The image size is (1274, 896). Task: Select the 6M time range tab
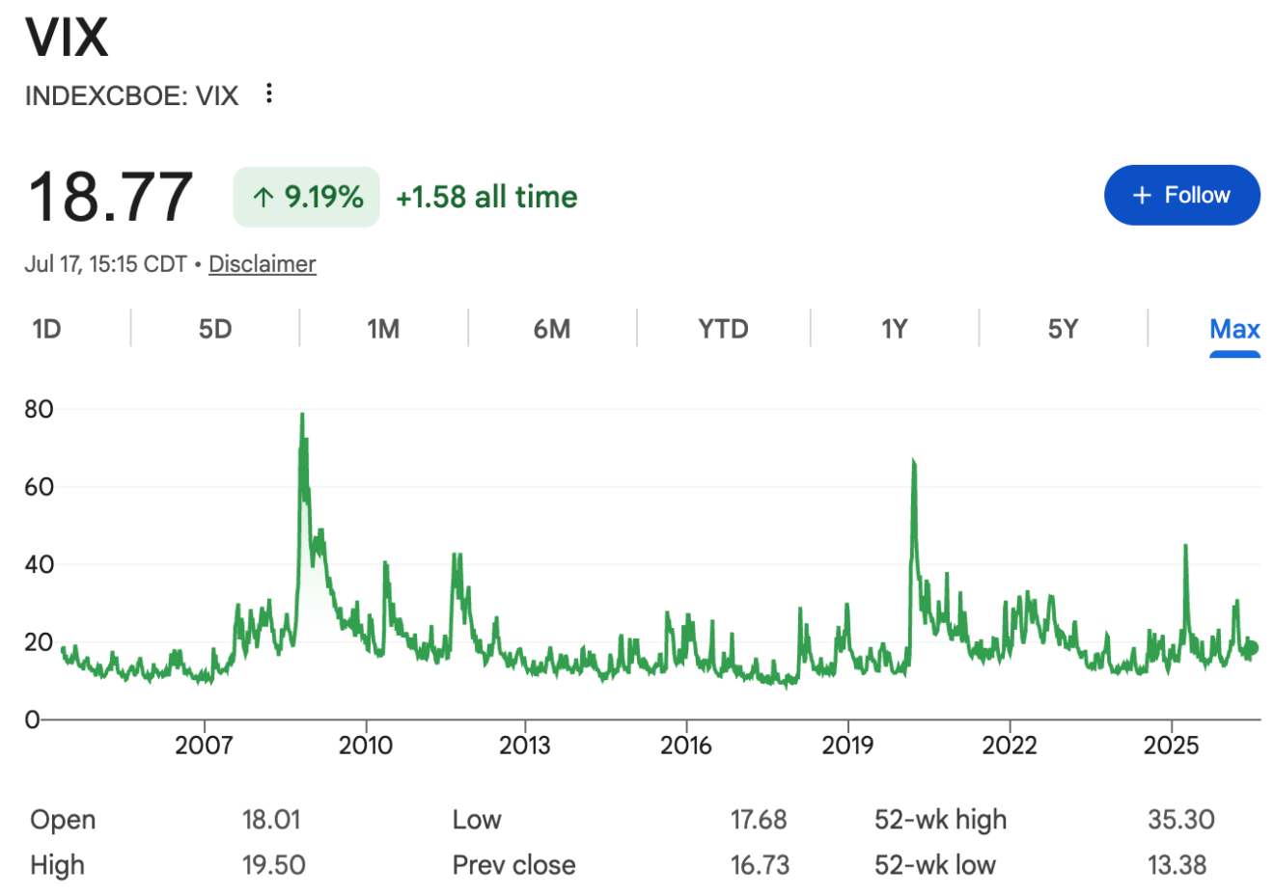(552, 330)
